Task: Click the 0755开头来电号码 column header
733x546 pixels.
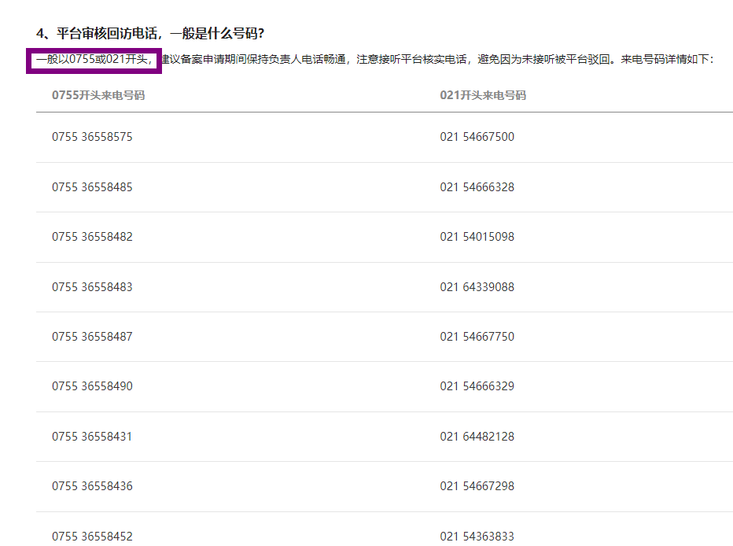Action: [x=98, y=95]
